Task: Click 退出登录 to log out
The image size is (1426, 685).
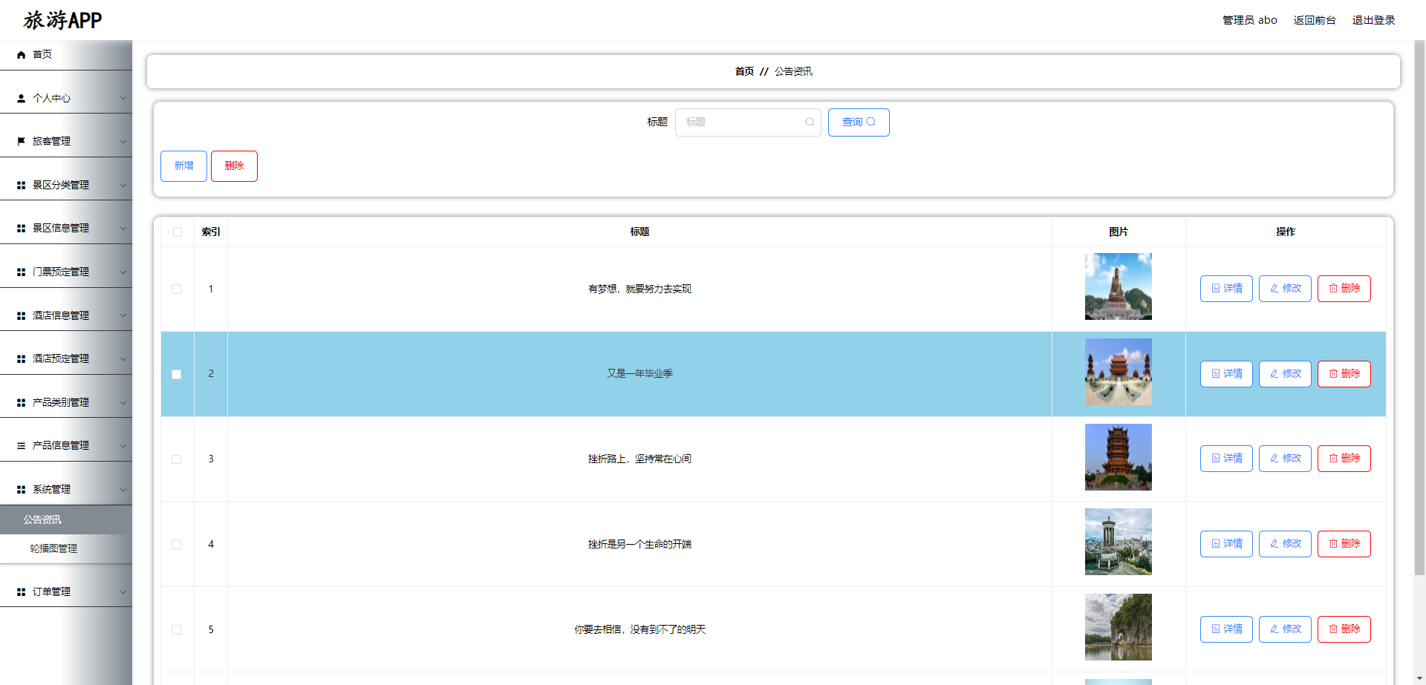Action: coord(1373,20)
